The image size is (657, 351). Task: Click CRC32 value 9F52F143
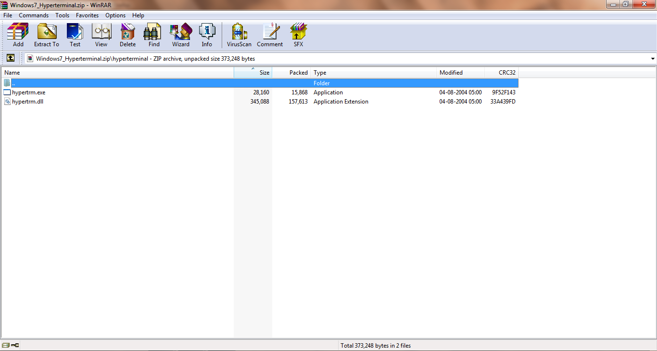coord(504,92)
